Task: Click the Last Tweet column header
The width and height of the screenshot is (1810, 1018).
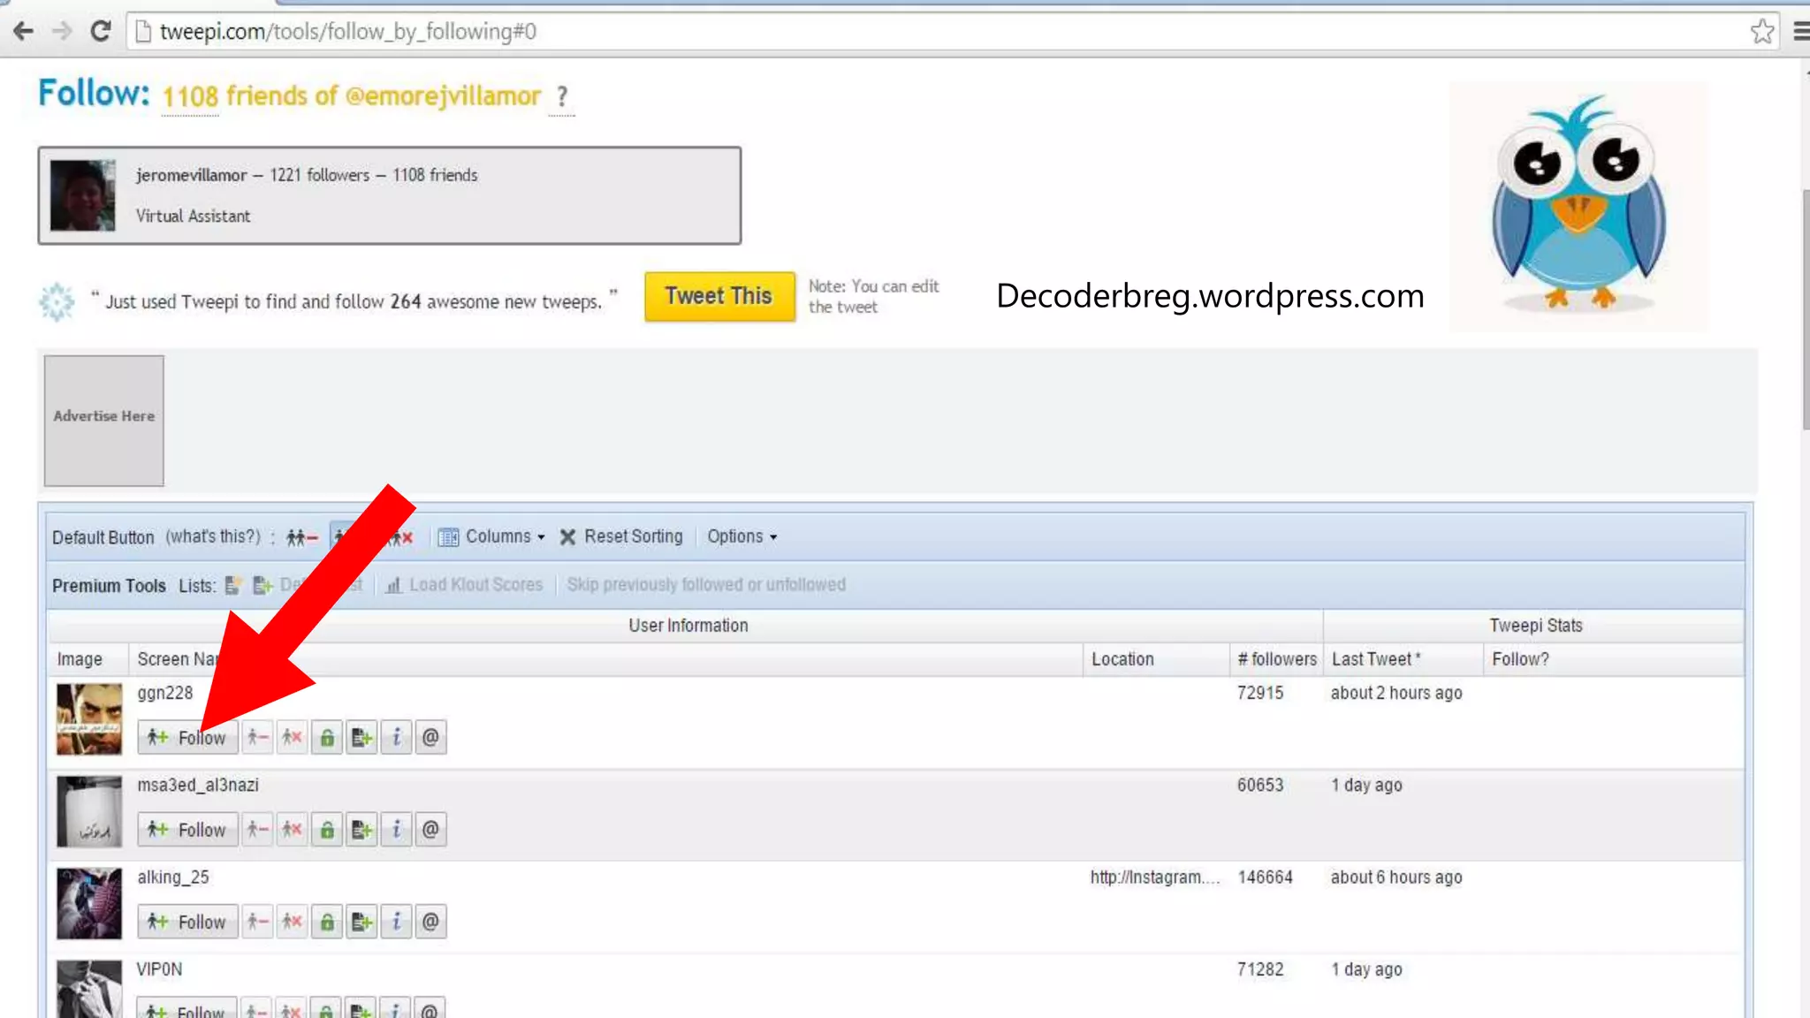Action: click(1375, 659)
